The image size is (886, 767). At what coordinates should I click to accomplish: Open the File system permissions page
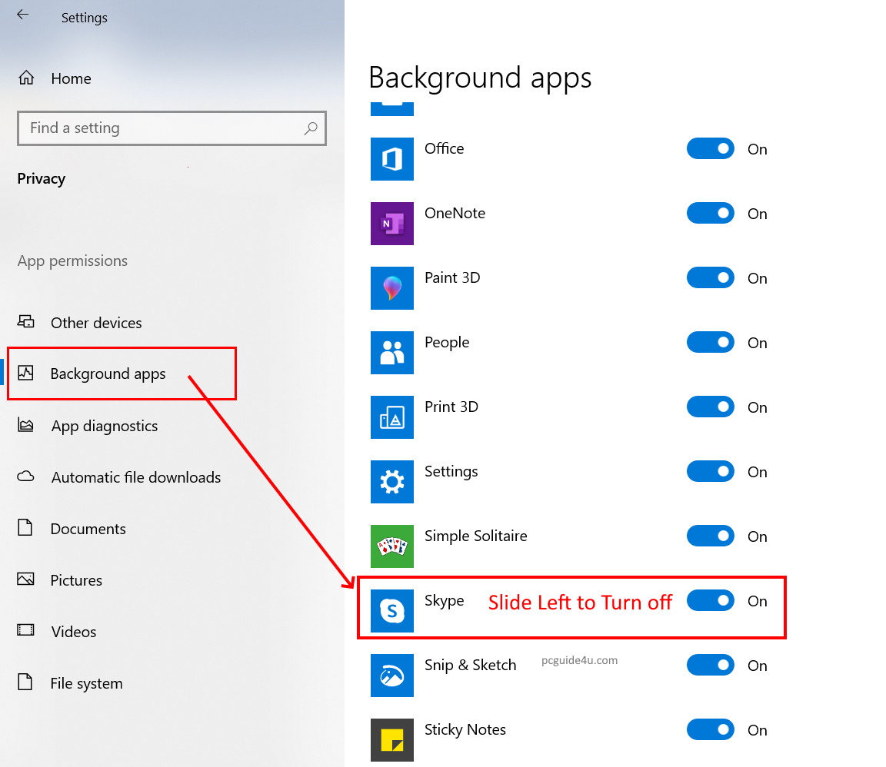pyautogui.click(x=86, y=683)
